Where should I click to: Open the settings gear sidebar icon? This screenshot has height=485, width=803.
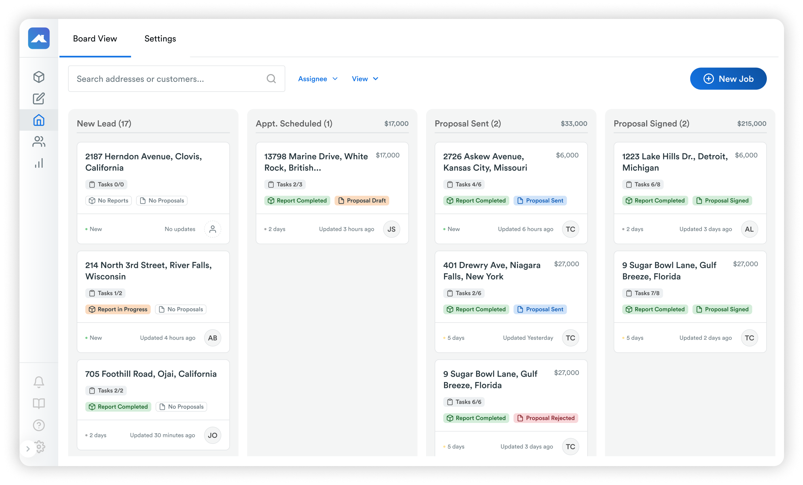pyautogui.click(x=40, y=447)
